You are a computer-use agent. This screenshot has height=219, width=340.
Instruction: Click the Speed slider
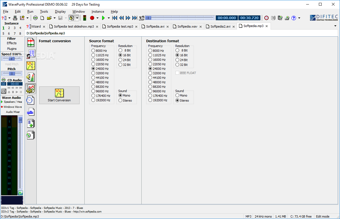coord(12,59)
